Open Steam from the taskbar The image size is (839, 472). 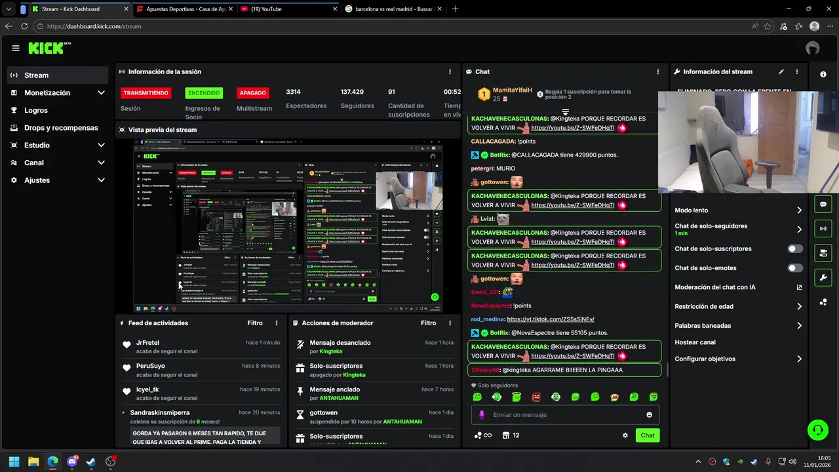[90, 462]
